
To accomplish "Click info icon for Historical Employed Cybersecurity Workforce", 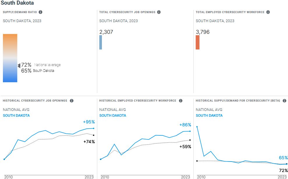I will 181,101.
